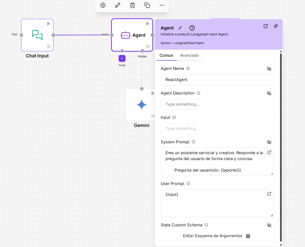Screen dimensions: 305x247
Task: Pin the Agent panel with the pin icon
Action: 276,26
